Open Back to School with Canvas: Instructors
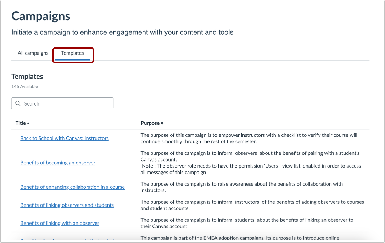 click(65, 138)
